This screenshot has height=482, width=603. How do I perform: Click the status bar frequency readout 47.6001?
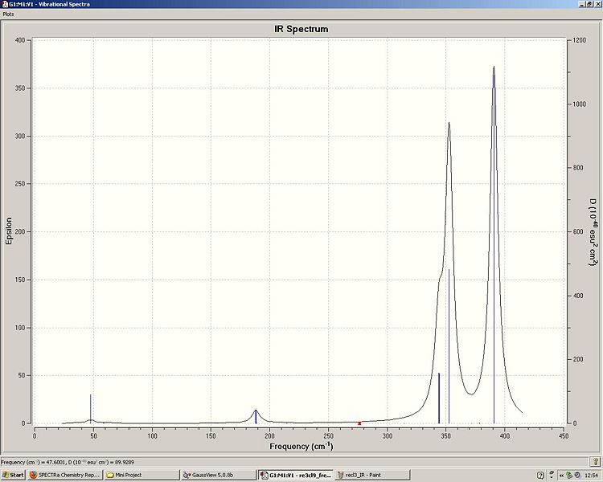68,462
